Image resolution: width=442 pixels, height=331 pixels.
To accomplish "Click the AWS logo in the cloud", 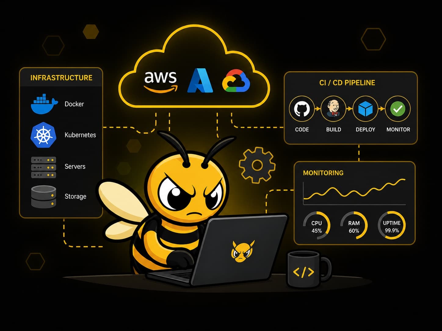I will [161, 82].
